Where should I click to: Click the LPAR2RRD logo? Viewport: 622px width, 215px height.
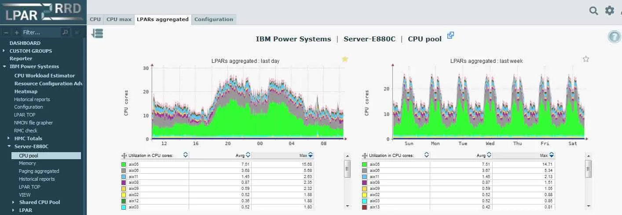pos(43,12)
